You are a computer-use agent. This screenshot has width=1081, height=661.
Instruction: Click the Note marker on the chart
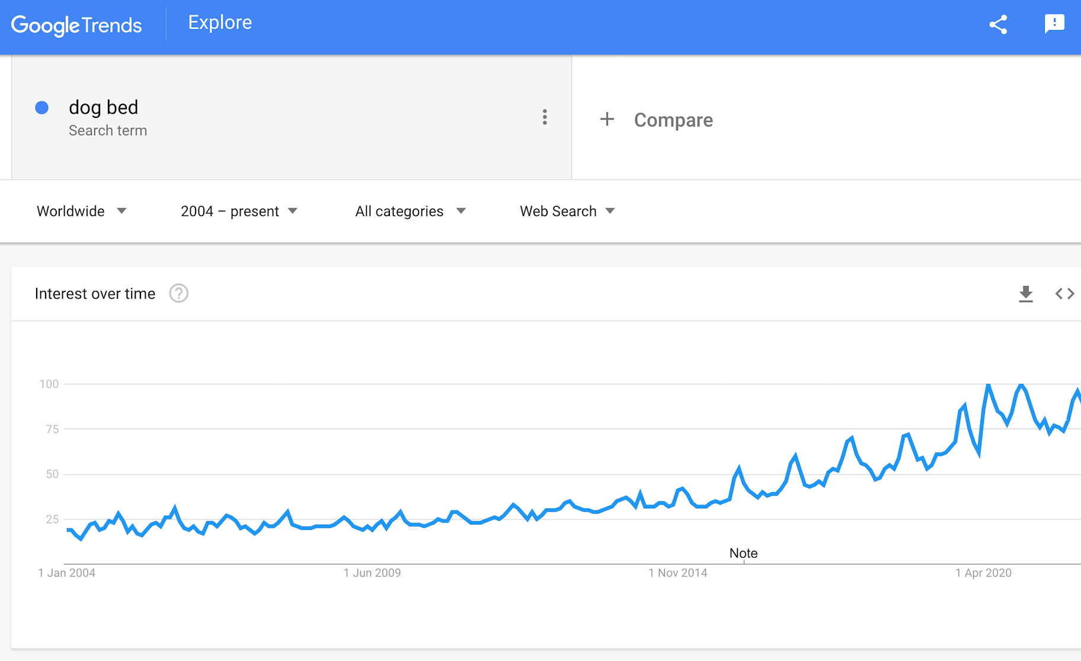[x=743, y=553]
